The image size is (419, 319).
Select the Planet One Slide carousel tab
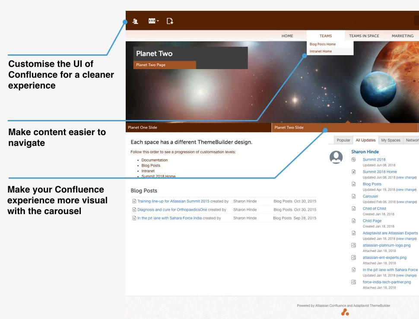click(198, 127)
